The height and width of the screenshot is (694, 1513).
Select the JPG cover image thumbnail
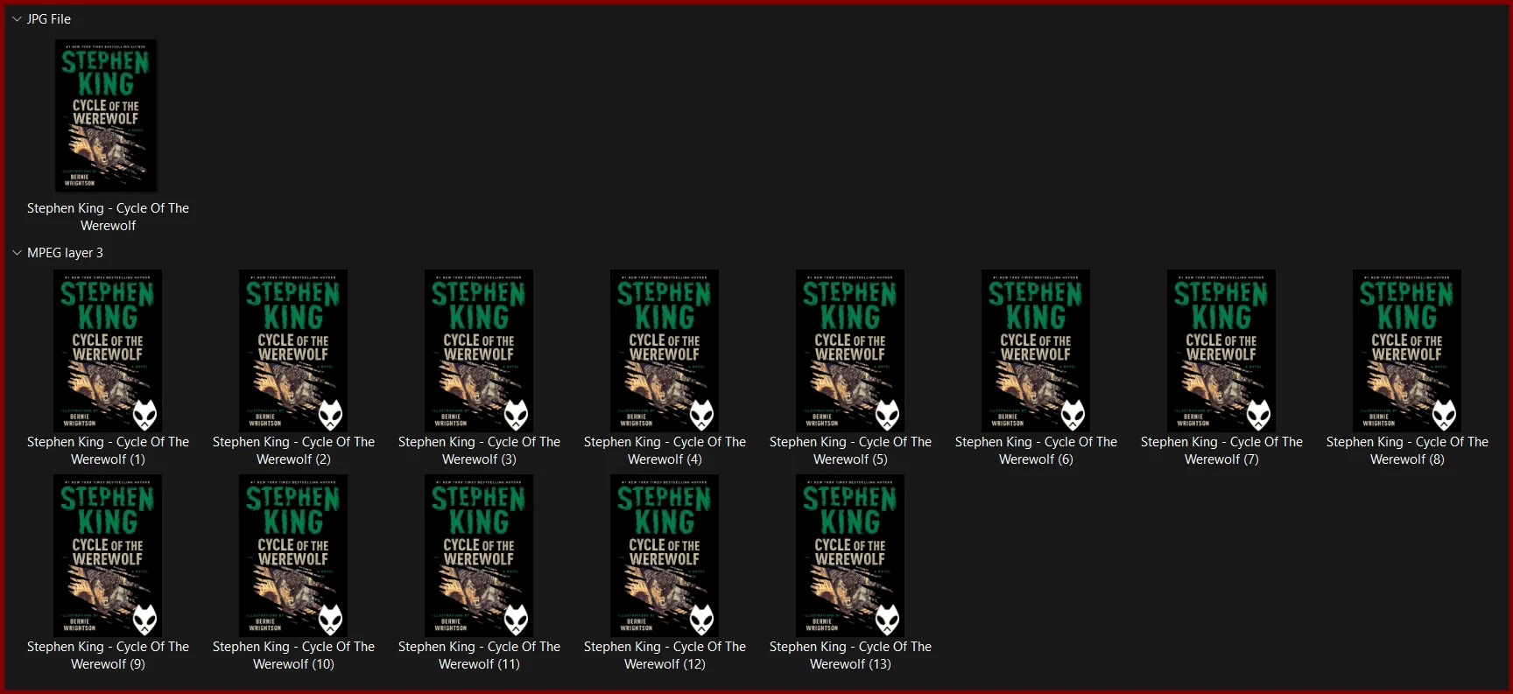[x=106, y=115]
